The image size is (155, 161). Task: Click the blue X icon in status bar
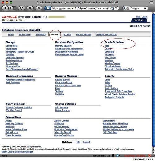pos(117,156)
